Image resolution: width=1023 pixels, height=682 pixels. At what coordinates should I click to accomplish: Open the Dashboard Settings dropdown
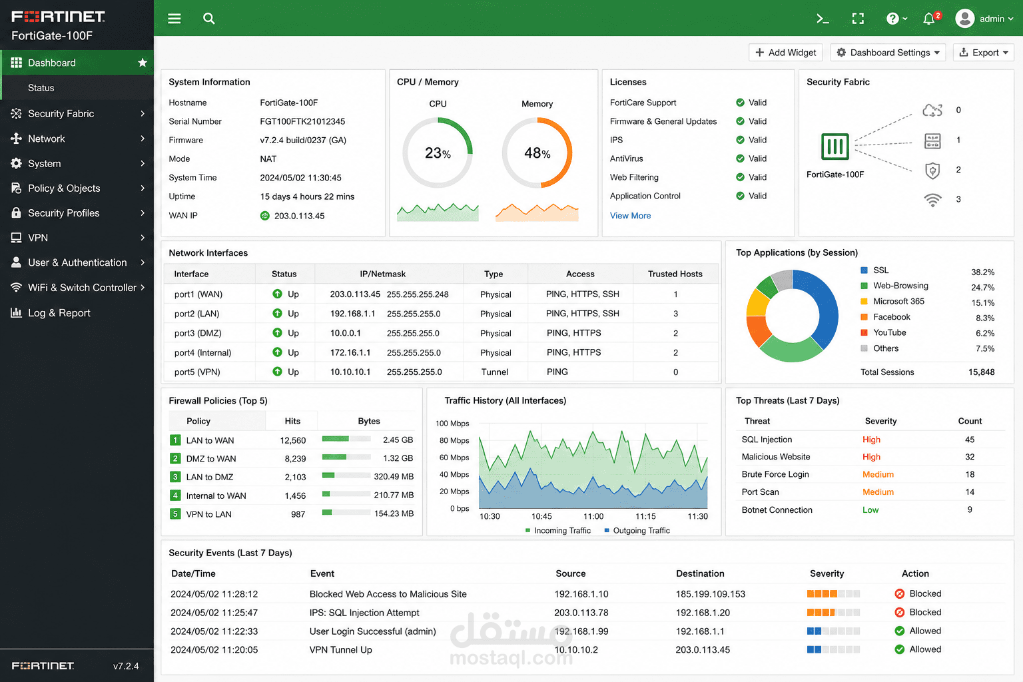[x=888, y=53]
